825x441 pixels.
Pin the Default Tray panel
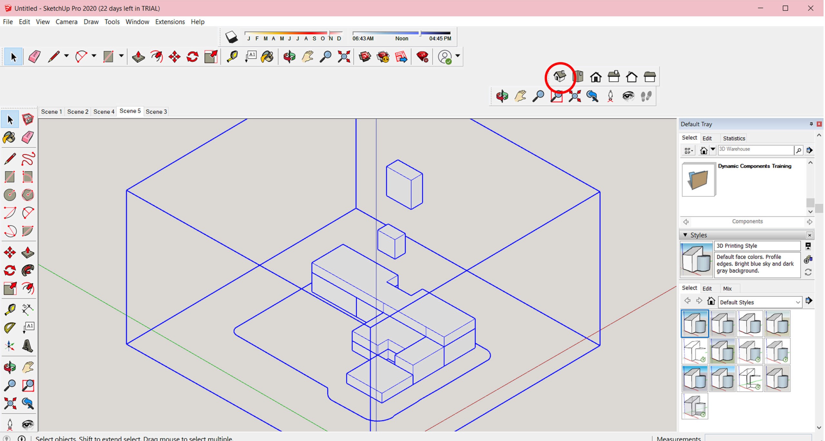(x=811, y=124)
